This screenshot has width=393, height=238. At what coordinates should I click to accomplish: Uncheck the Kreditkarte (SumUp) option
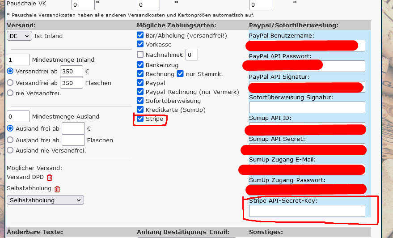pos(140,110)
